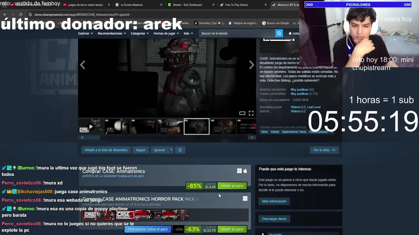Click Información sobre el pack button
This screenshot has height=235, width=419.
click(x=148, y=229)
